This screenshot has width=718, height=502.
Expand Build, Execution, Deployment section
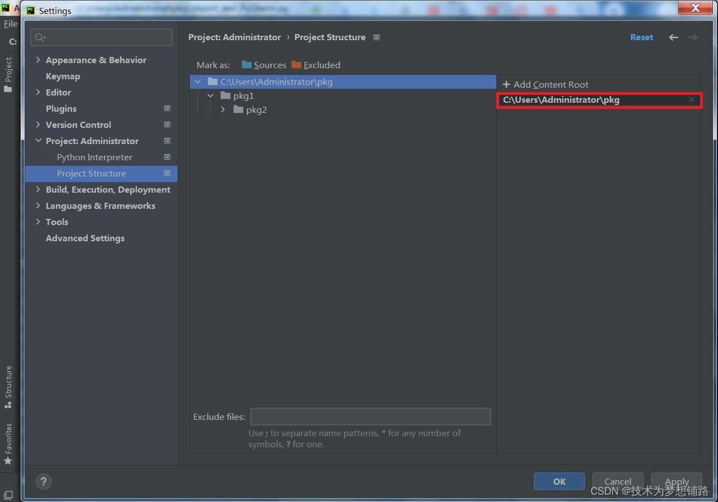pyautogui.click(x=38, y=189)
